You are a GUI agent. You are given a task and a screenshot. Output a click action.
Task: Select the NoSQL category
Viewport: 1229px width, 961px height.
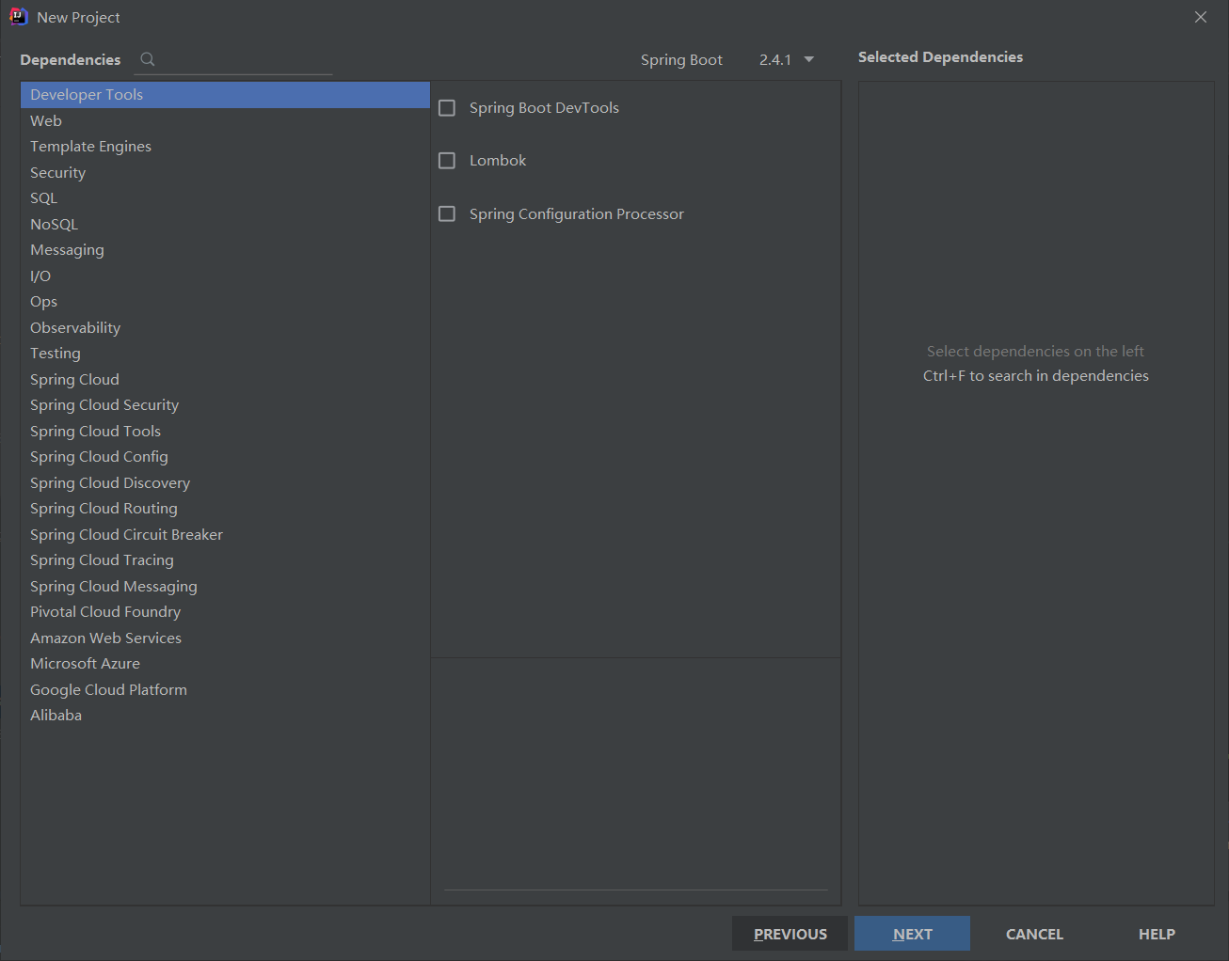coord(225,225)
